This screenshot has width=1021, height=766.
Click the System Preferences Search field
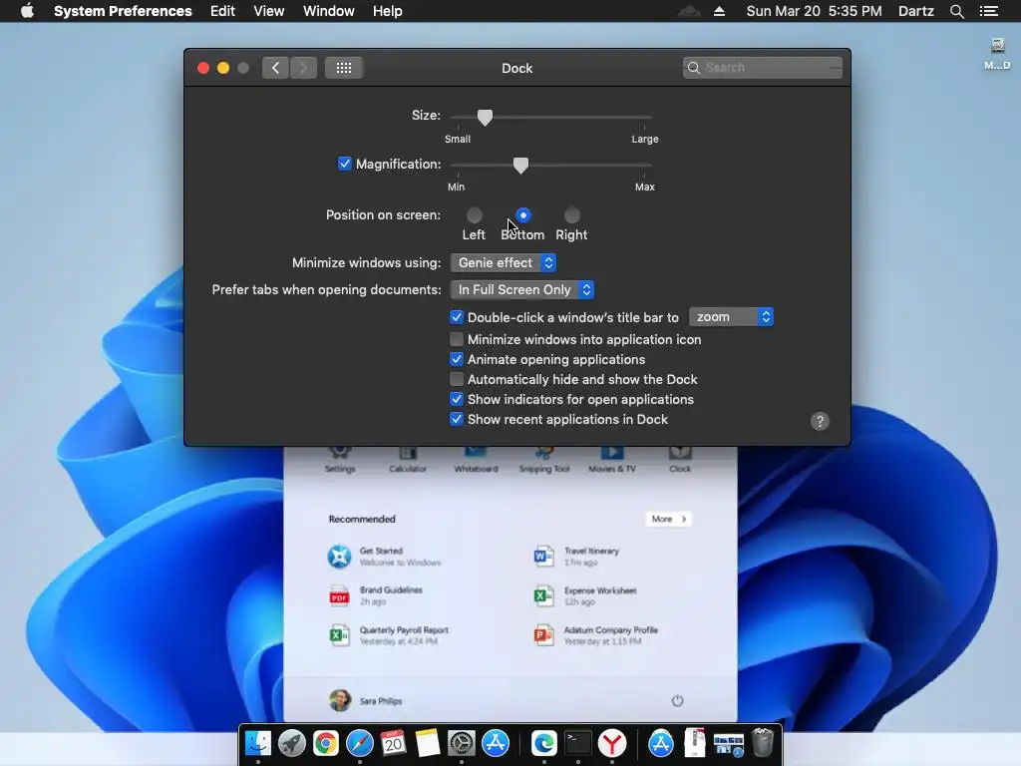[762, 68]
